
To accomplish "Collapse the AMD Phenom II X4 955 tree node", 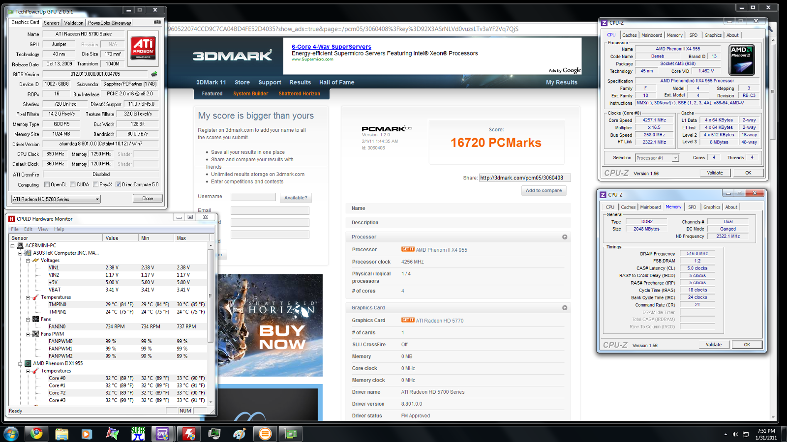I will pyautogui.click(x=21, y=363).
